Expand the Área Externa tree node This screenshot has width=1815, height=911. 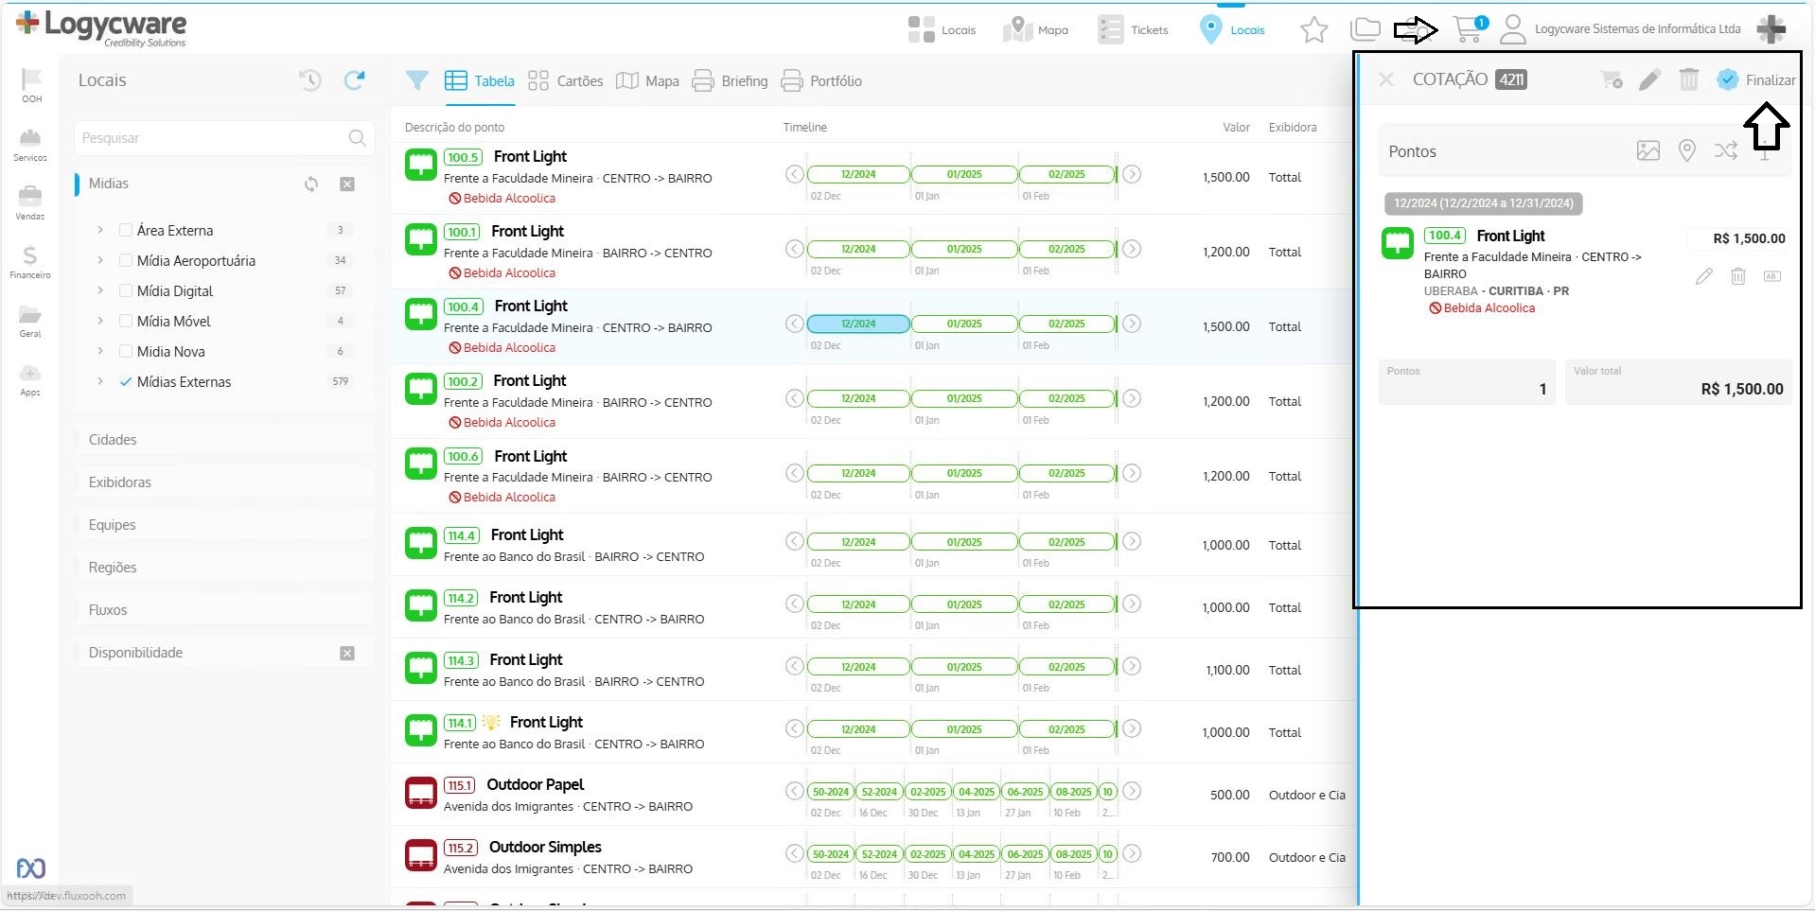[x=100, y=230]
